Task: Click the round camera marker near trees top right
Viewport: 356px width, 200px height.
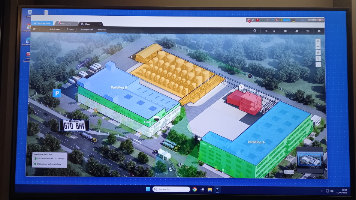Action: (250, 76)
